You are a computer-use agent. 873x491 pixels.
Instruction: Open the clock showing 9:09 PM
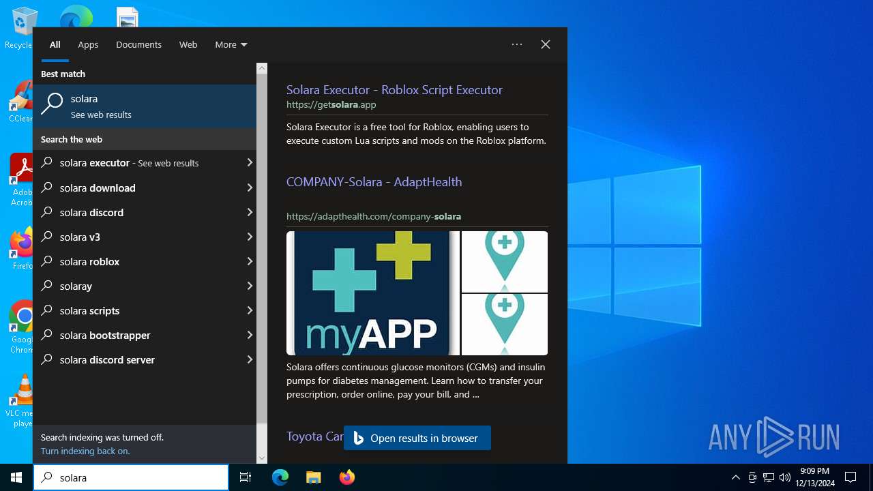[x=815, y=477]
